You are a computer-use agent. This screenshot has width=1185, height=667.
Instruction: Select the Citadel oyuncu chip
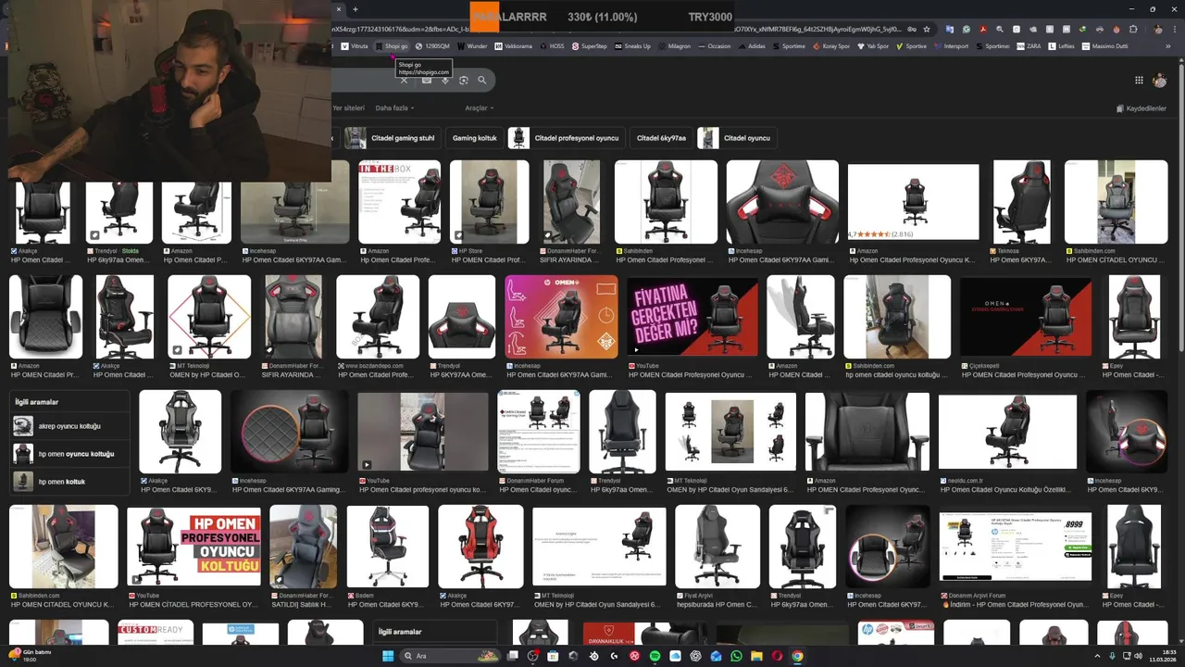(x=737, y=138)
